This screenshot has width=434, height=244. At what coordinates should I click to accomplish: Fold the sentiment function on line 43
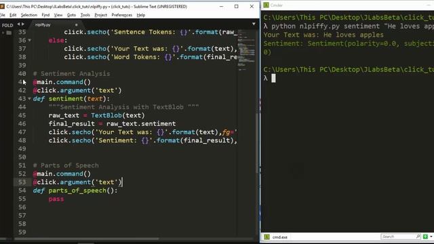tap(29, 99)
